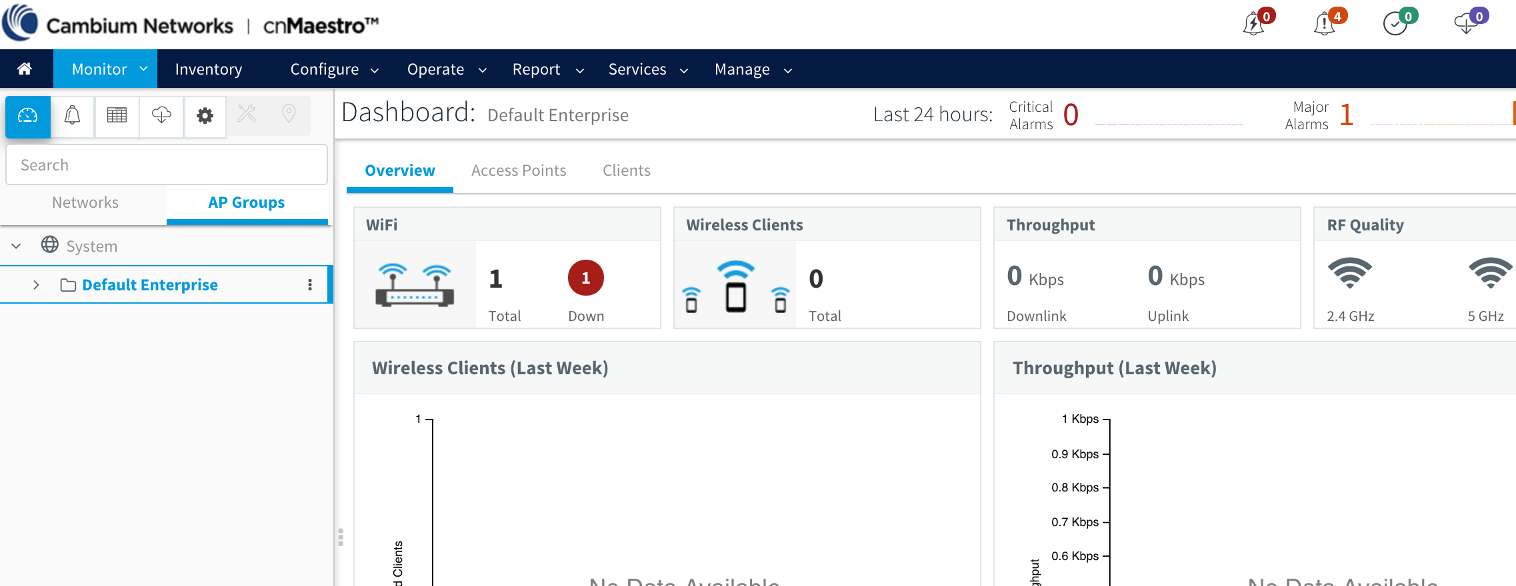Open the Configuration gear icon
The width and height of the screenshot is (1516, 586).
click(x=205, y=116)
